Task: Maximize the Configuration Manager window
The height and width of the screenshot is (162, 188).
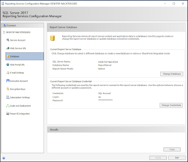Action: coord(174,4)
